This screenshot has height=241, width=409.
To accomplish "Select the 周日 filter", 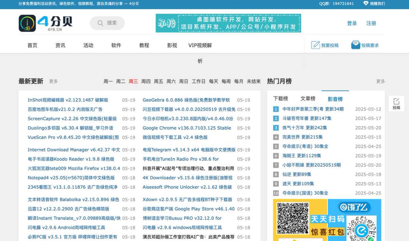I will [184, 81].
